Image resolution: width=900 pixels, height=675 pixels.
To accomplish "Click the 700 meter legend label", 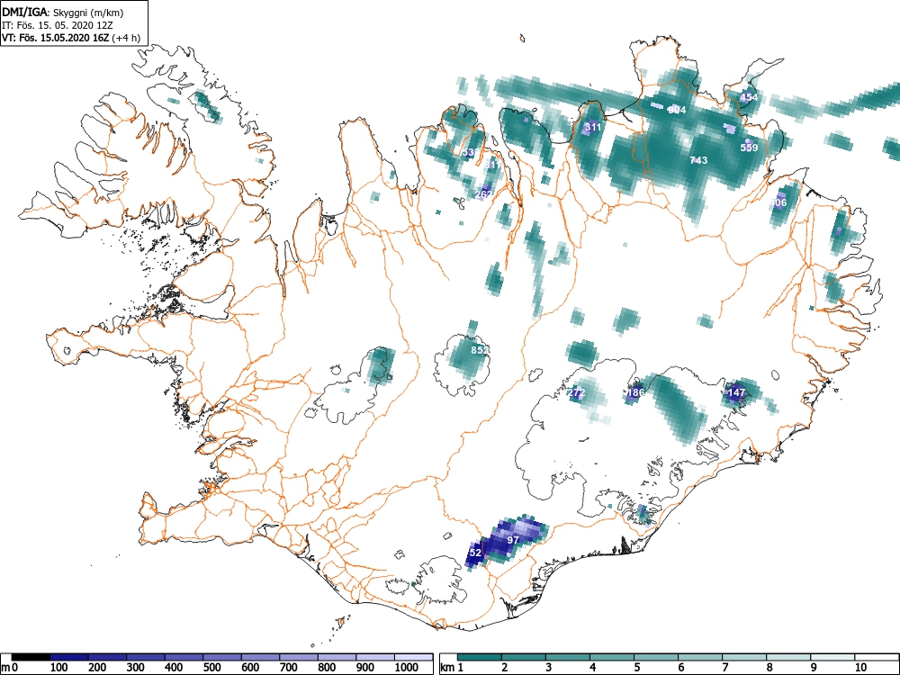I will (289, 668).
